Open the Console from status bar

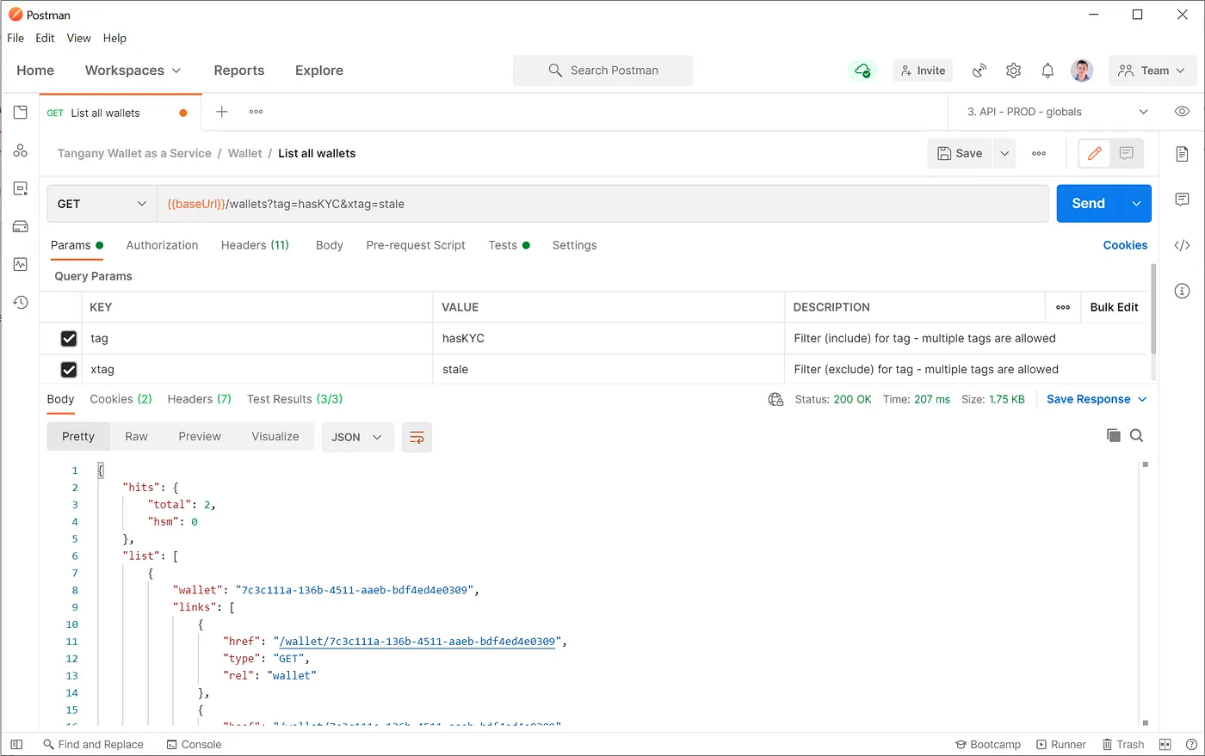tap(194, 745)
